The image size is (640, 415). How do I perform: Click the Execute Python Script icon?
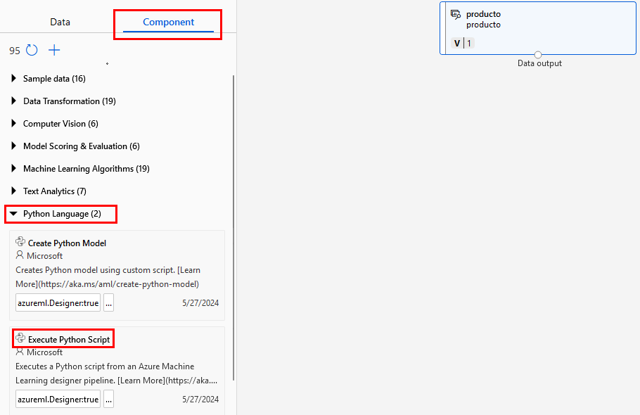(20, 338)
